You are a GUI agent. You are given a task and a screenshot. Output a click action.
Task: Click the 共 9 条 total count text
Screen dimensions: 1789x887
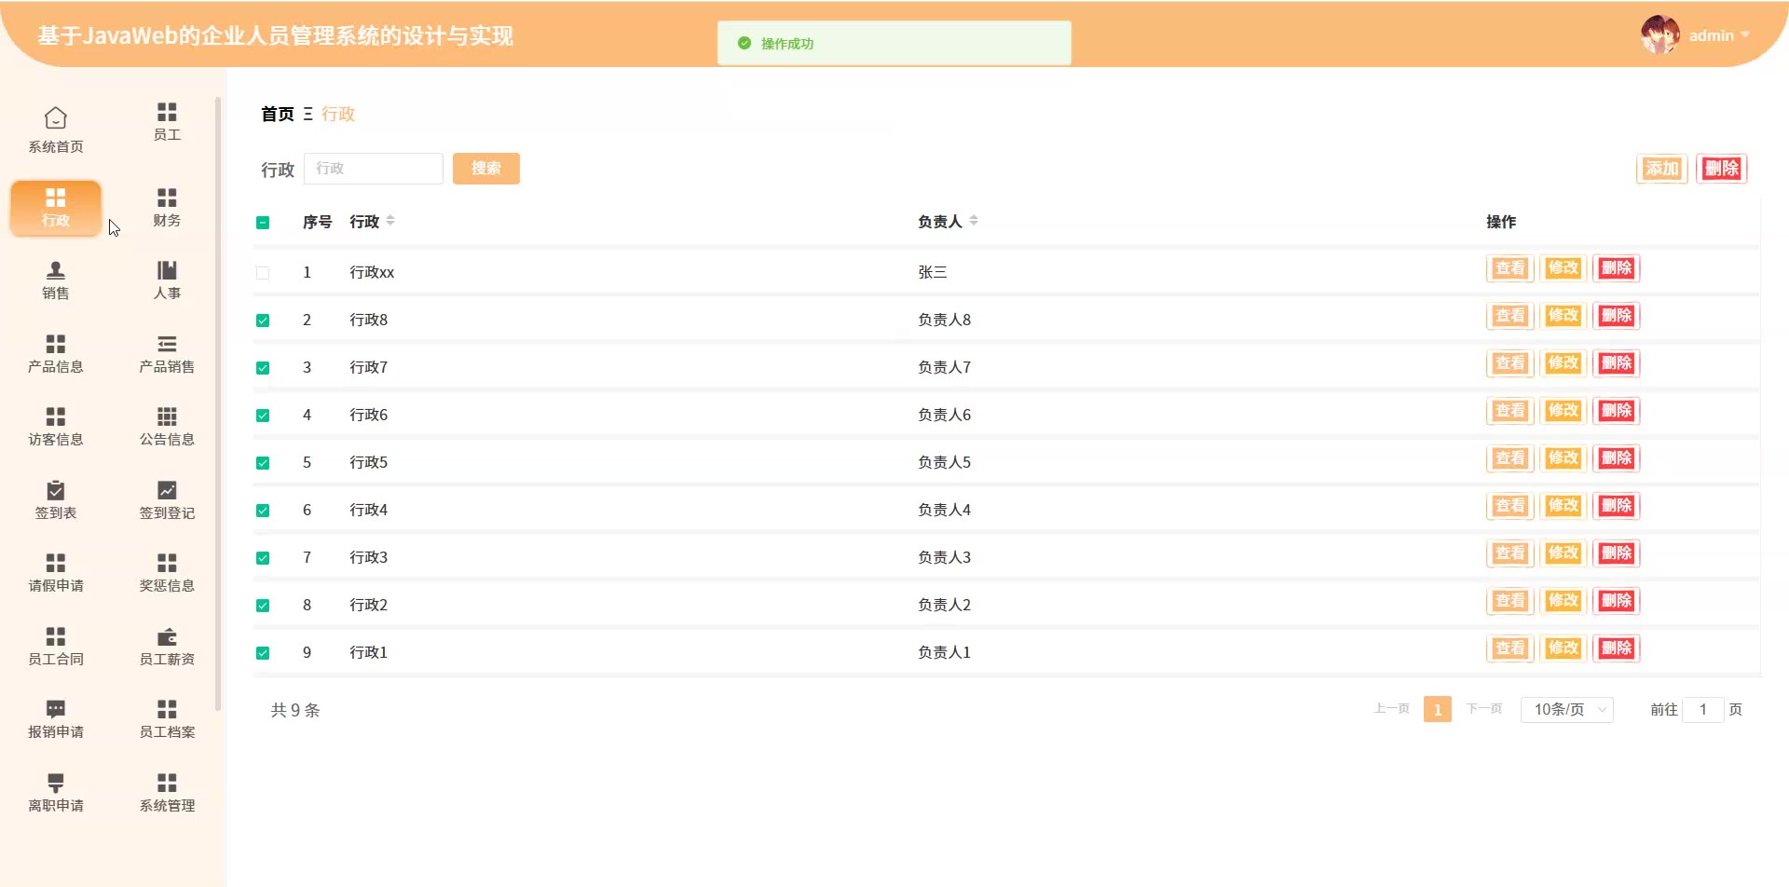pyautogui.click(x=295, y=710)
